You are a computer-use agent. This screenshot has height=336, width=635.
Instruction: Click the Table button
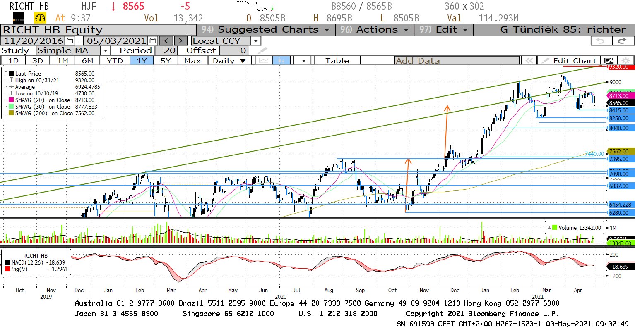[x=337, y=61]
